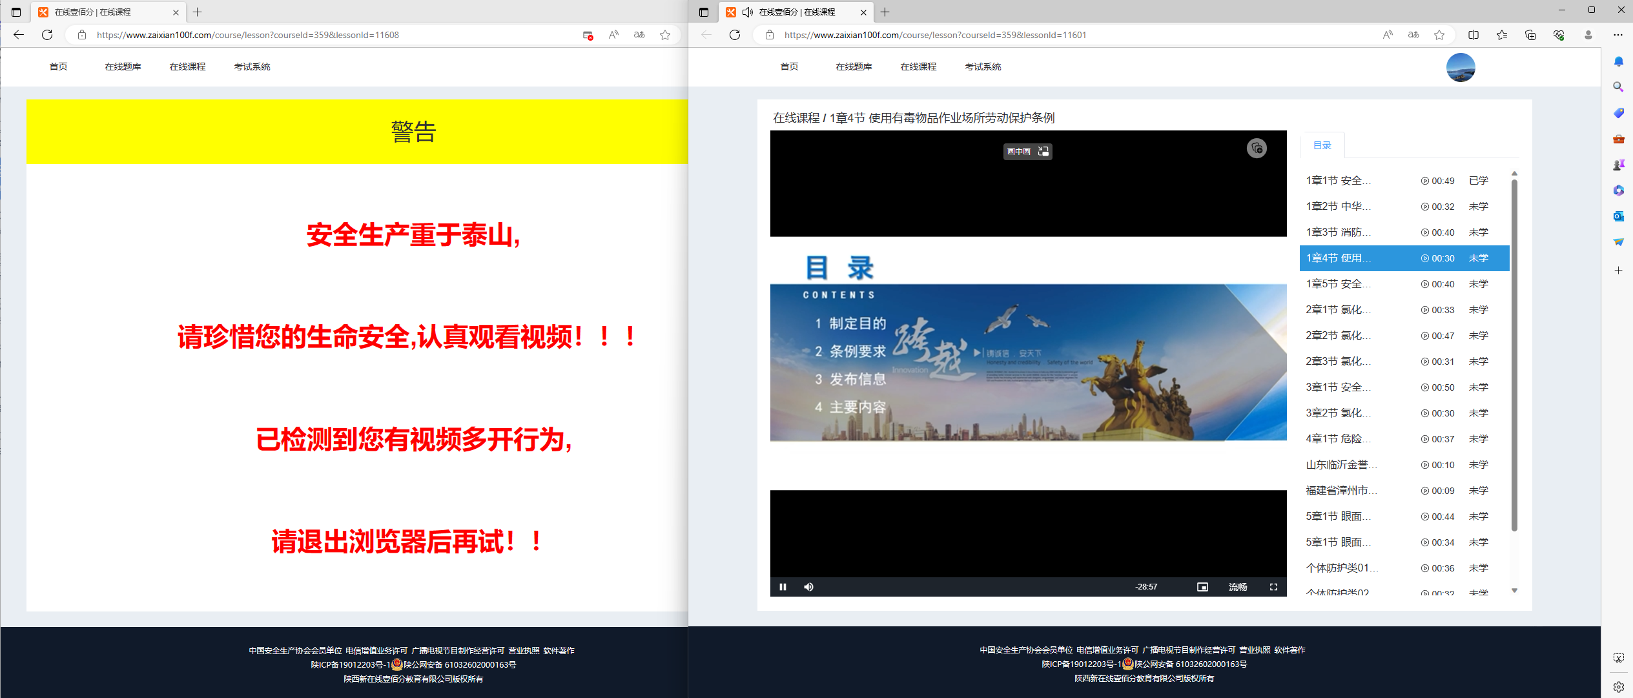Viewport: 1633px width, 698px height.
Task: Select lesson 4章1节 危险 in the list
Action: [x=1404, y=439]
